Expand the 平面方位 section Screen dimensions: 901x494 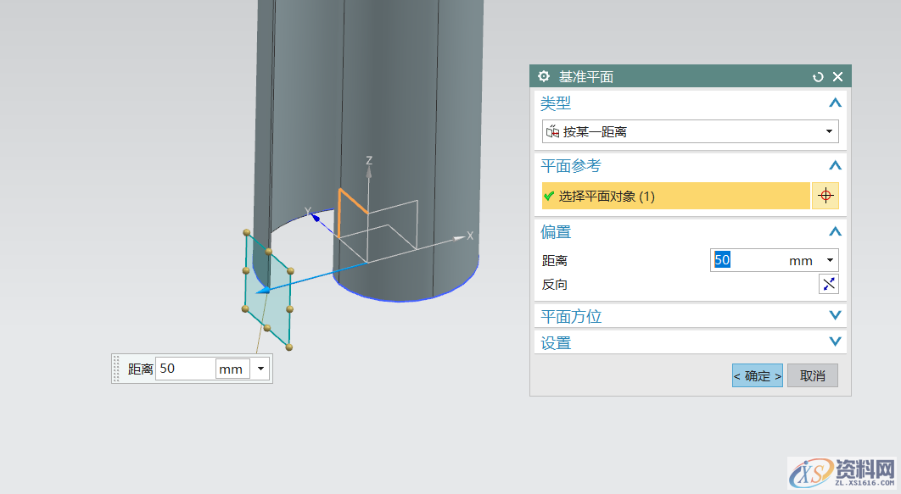pos(835,316)
